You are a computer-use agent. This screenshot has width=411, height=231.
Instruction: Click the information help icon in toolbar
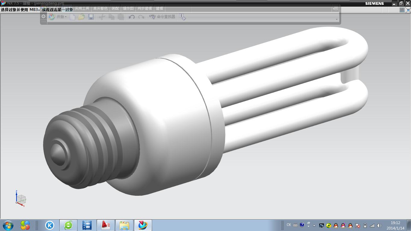pyautogui.click(x=182, y=17)
